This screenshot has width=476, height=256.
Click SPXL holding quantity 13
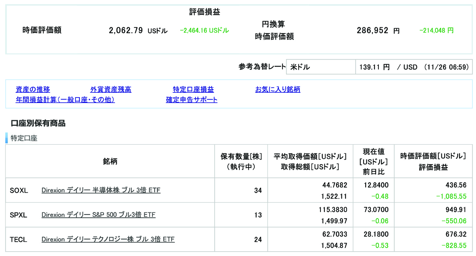[258, 215]
